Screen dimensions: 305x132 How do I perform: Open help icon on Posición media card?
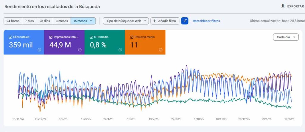pos(161,50)
